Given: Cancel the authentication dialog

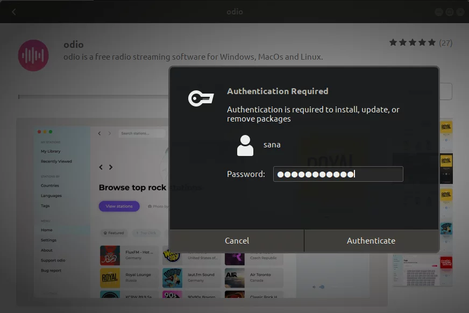Looking at the screenshot, I should (x=237, y=240).
